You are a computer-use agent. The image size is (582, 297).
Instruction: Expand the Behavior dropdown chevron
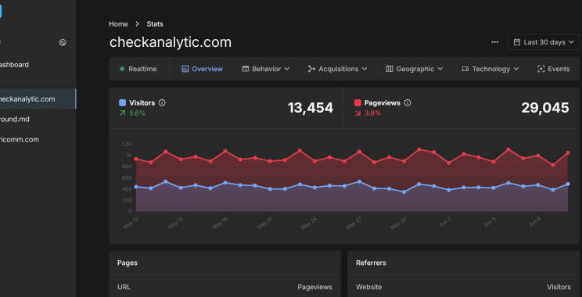coord(286,69)
